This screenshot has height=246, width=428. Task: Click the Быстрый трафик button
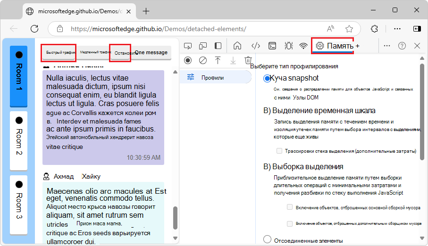pyautogui.click(x=59, y=52)
